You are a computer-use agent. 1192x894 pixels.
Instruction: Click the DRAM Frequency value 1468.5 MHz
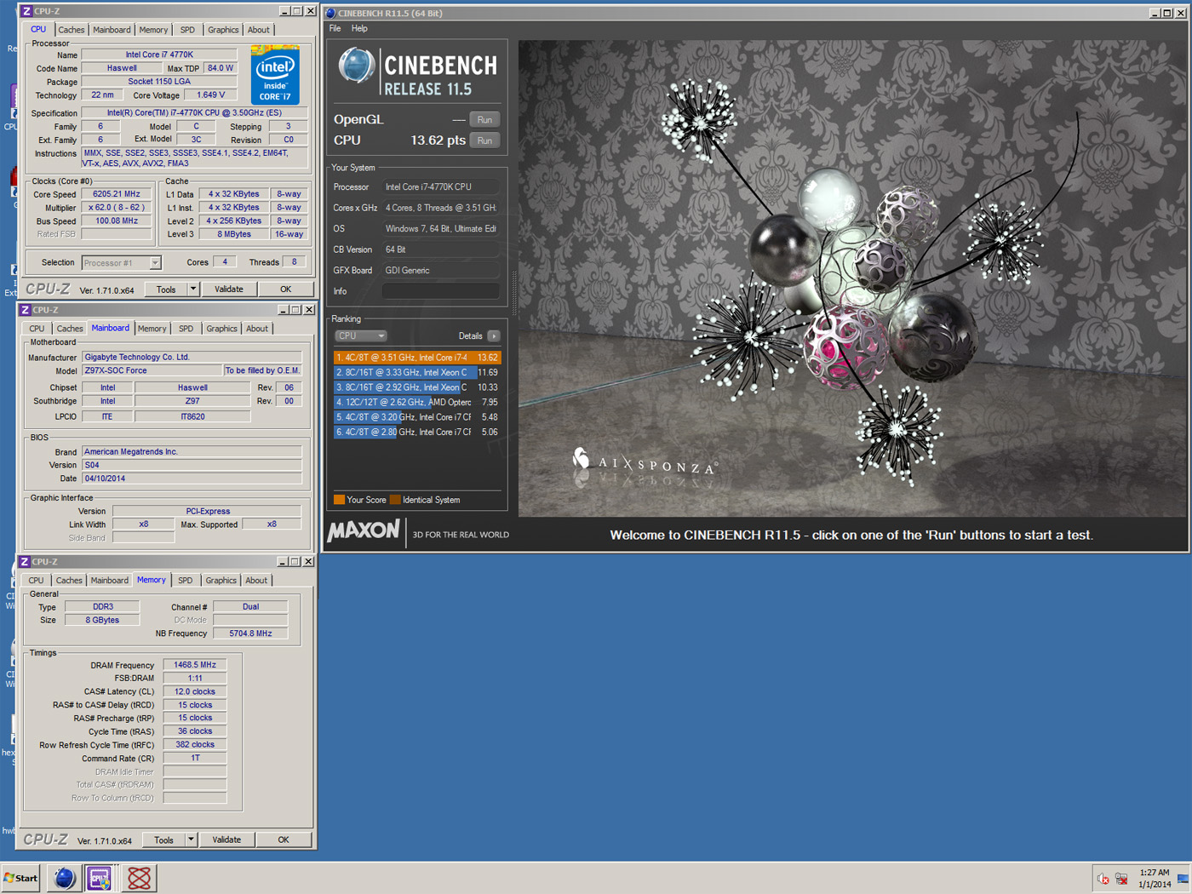tap(195, 665)
